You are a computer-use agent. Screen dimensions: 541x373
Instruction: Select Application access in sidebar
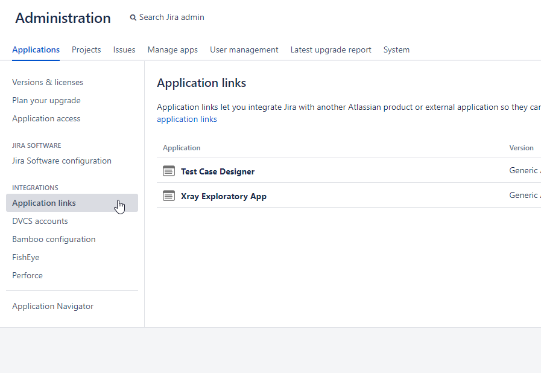click(x=46, y=118)
